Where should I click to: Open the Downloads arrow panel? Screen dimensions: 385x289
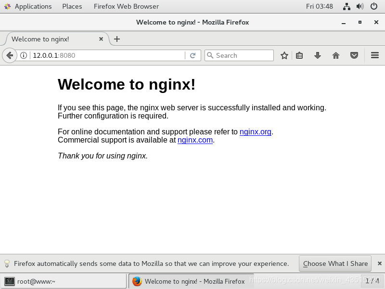[318, 55]
